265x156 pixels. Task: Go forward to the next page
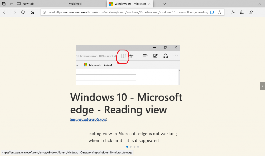point(14,12)
